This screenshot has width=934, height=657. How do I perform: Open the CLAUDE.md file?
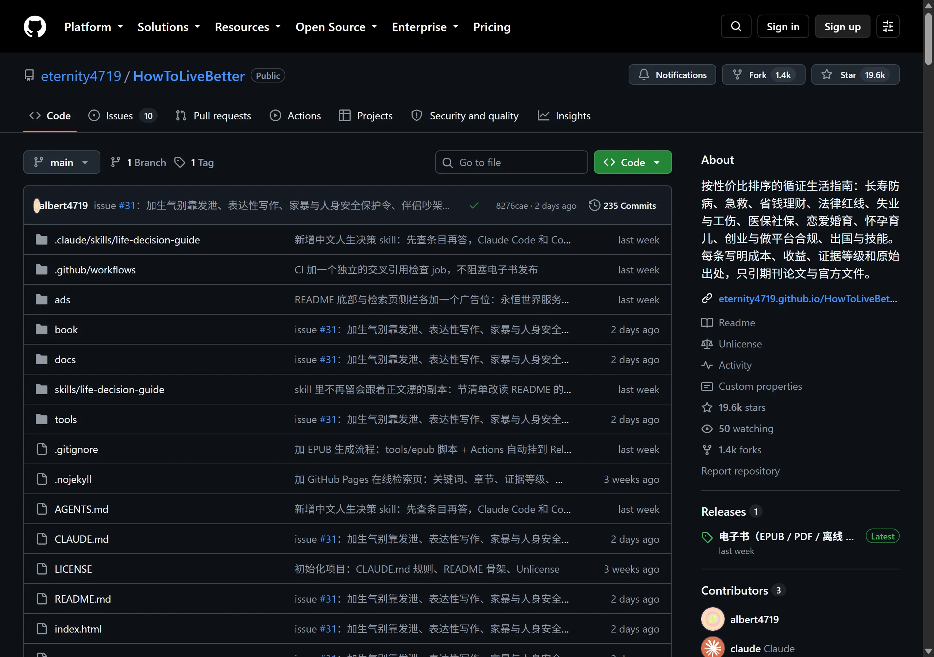pyautogui.click(x=81, y=539)
